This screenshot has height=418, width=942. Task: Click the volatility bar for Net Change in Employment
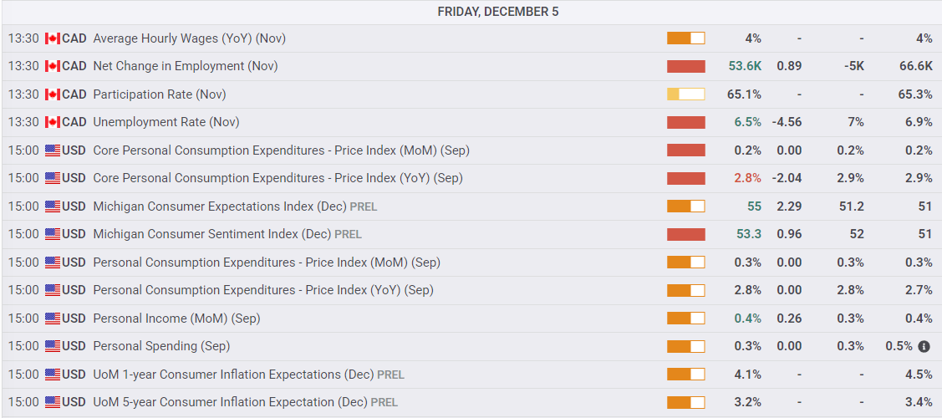coord(685,67)
